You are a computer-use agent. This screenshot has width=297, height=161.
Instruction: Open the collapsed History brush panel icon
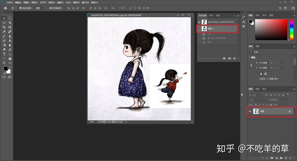(x=244, y=17)
